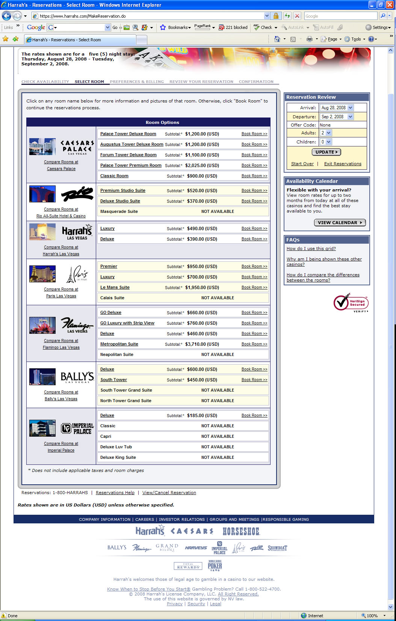Click the security lock icon in address bar

coord(276,16)
